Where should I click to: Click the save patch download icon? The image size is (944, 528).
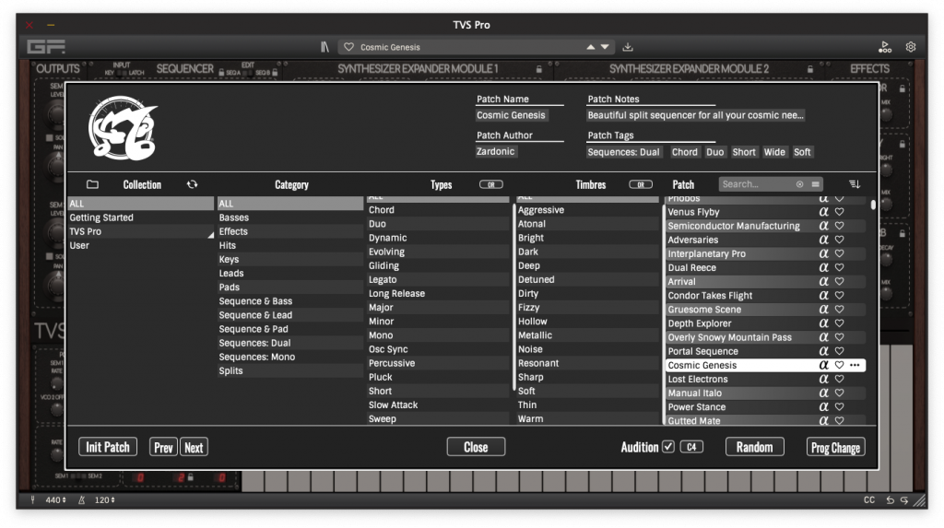(627, 47)
